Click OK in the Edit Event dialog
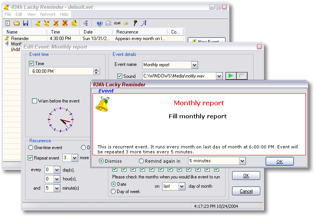Viewport: 315px width, 217px height. pos(246,176)
